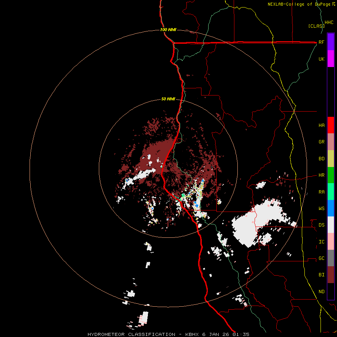The width and height of the screenshot is (337, 337).
Task: Click the BI legend label
Action: [x=321, y=275]
